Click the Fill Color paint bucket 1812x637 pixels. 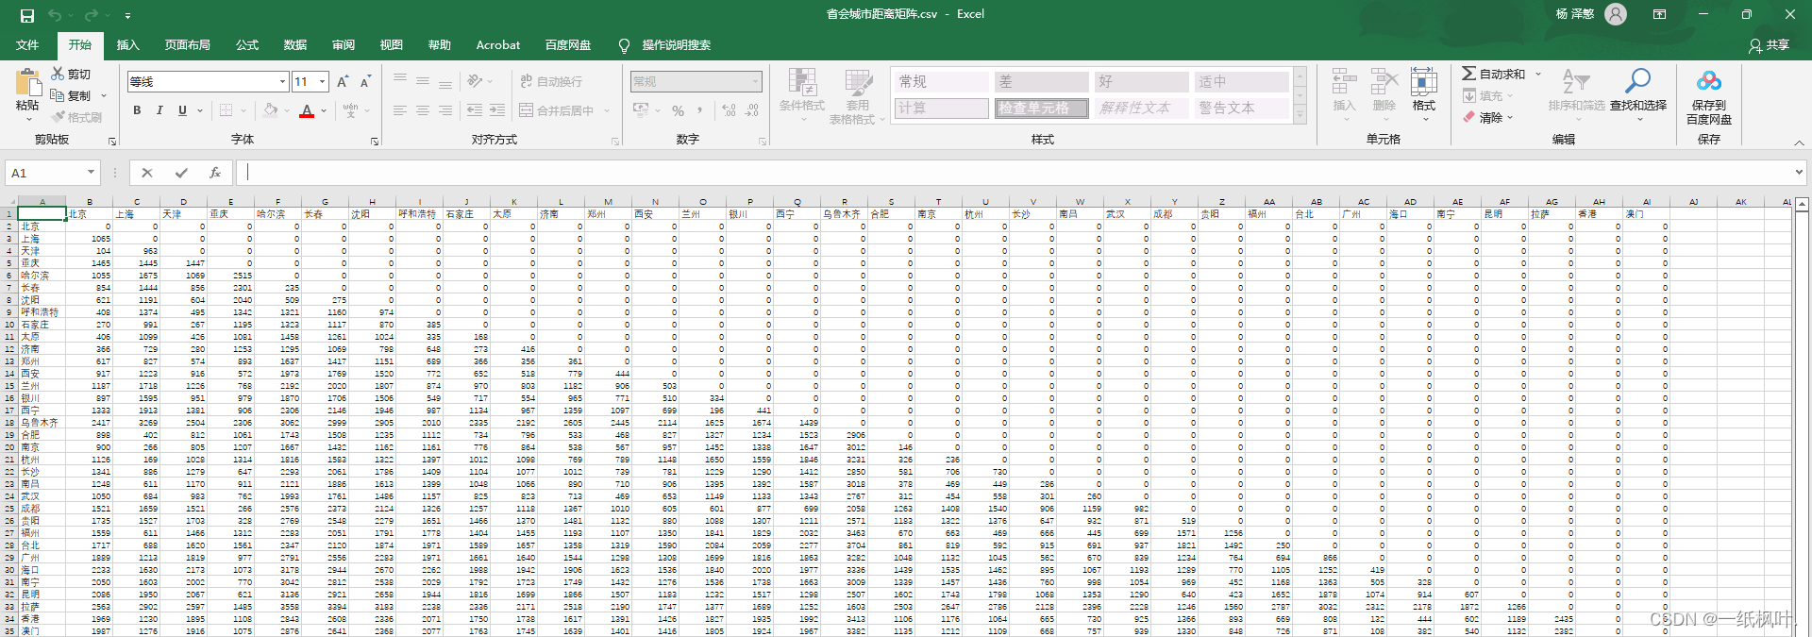(271, 110)
